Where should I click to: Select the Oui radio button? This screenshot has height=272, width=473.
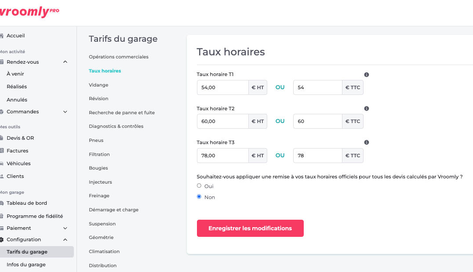[199, 186]
